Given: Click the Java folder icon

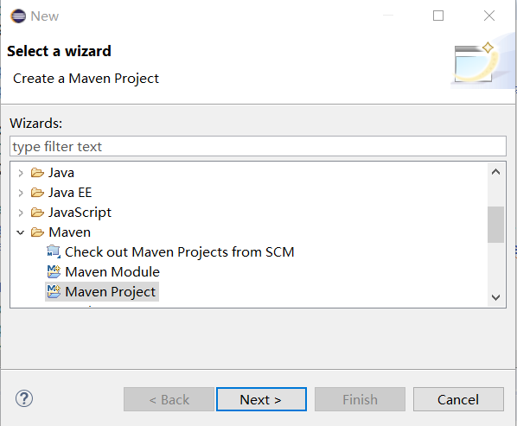Looking at the screenshot, I should pos(37,173).
